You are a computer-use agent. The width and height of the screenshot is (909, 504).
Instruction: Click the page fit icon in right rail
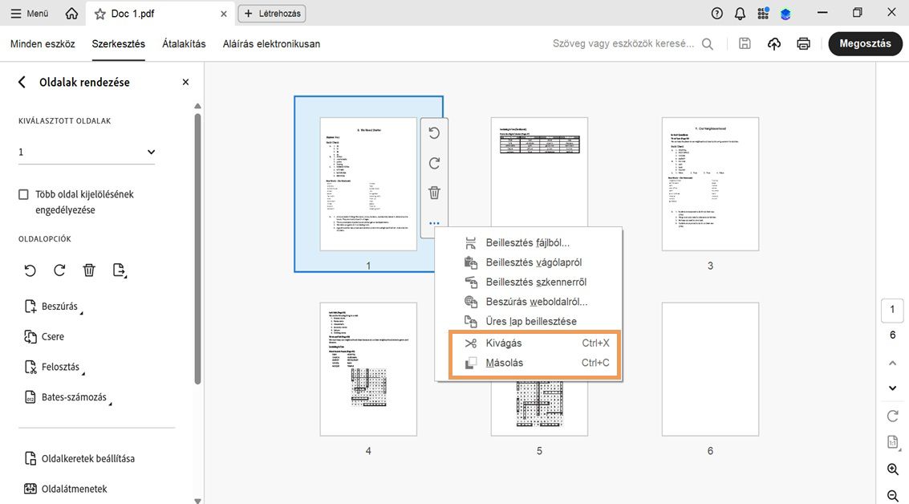coord(893,442)
